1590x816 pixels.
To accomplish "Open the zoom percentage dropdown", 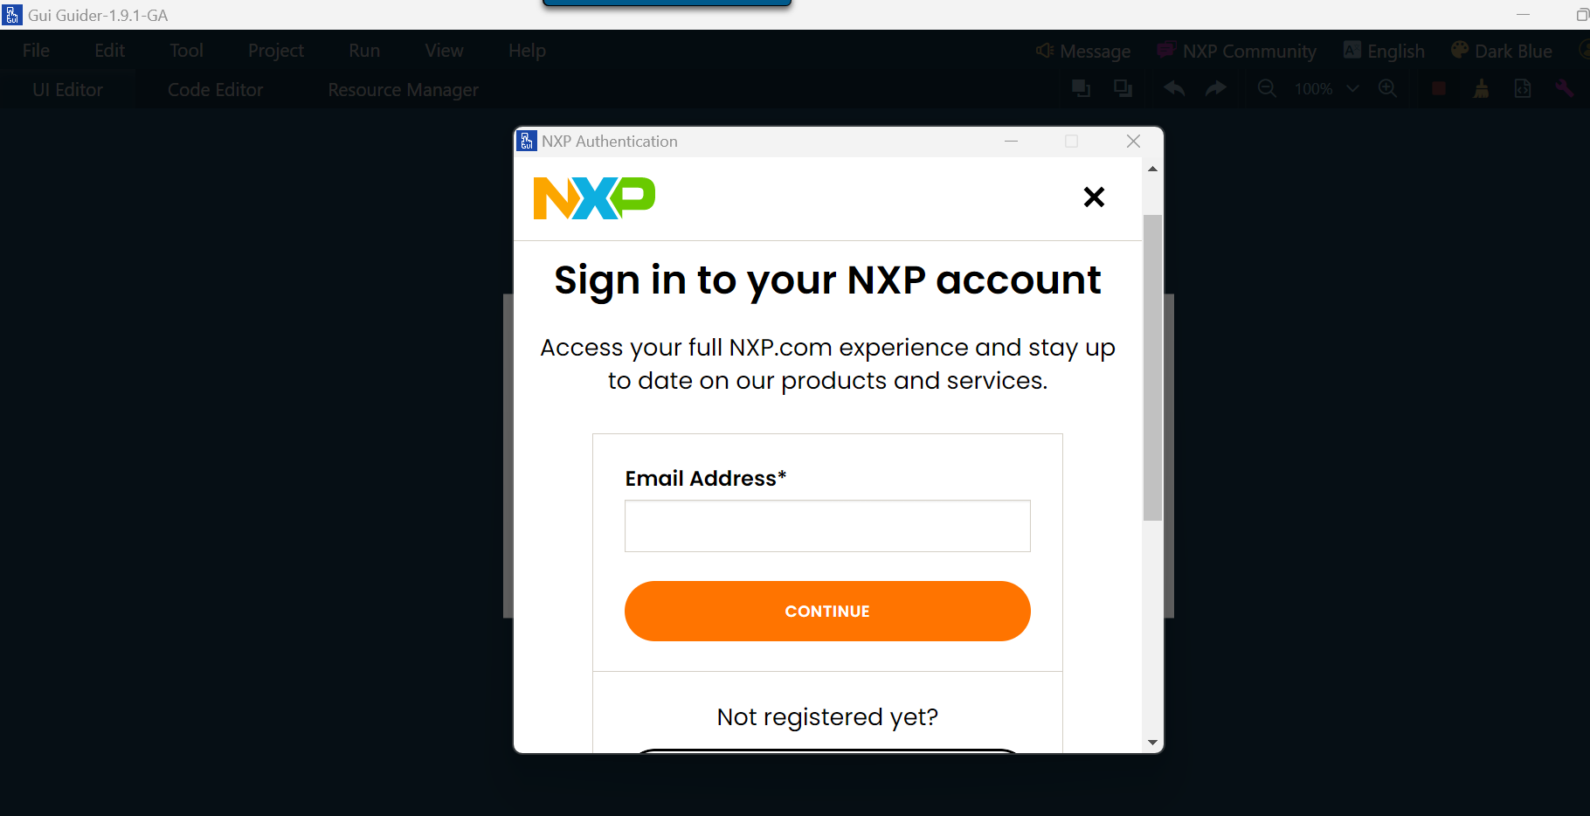I will coord(1353,88).
